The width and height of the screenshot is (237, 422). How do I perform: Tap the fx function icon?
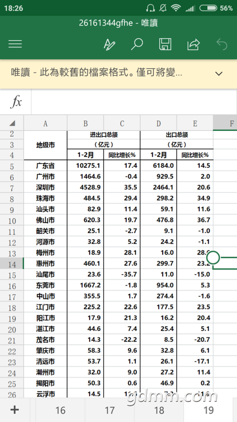click(x=16, y=102)
